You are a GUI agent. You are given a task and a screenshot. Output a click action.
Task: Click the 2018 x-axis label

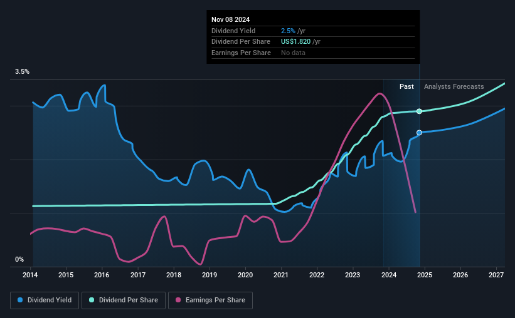point(174,275)
